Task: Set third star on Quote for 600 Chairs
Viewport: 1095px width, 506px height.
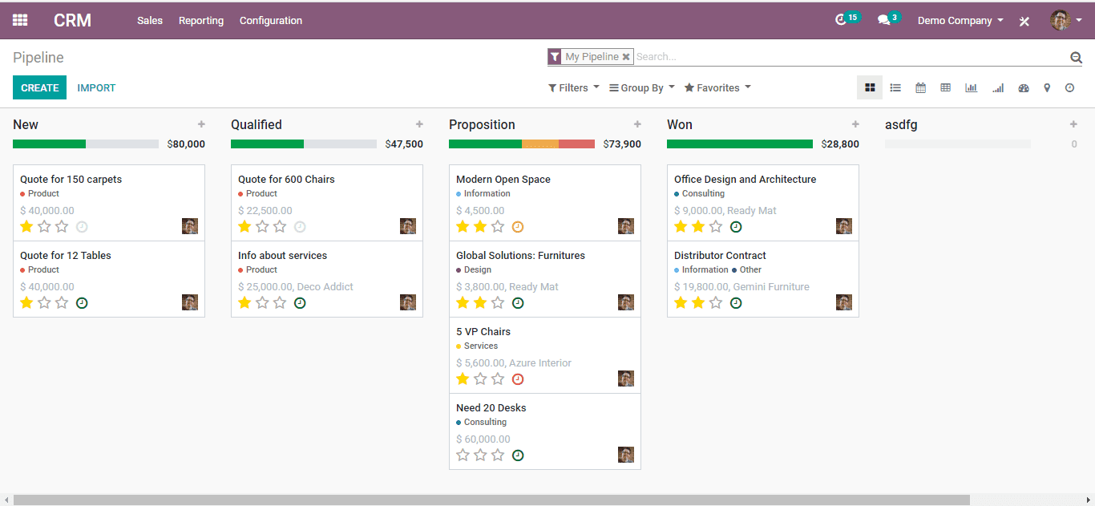Action: [280, 227]
